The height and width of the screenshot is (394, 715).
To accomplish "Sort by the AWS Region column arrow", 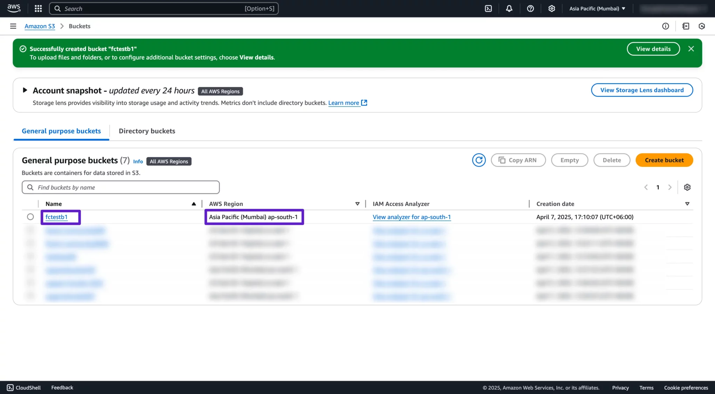I will pyautogui.click(x=357, y=204).
